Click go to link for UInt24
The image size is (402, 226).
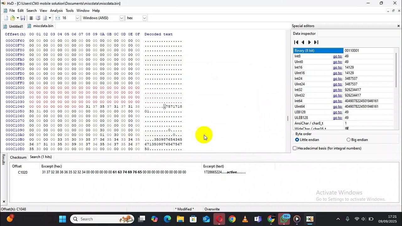click(x=338, y=84)
